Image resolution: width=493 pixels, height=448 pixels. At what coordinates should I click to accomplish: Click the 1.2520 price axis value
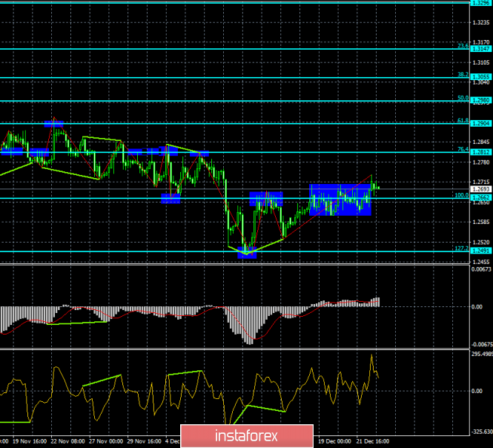pyautogui.click(x=481, y=243)
